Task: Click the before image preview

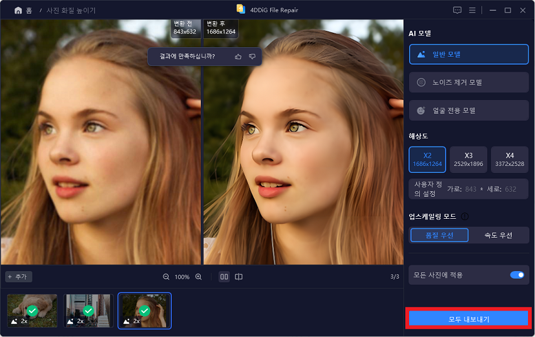Action: point(101,141)
